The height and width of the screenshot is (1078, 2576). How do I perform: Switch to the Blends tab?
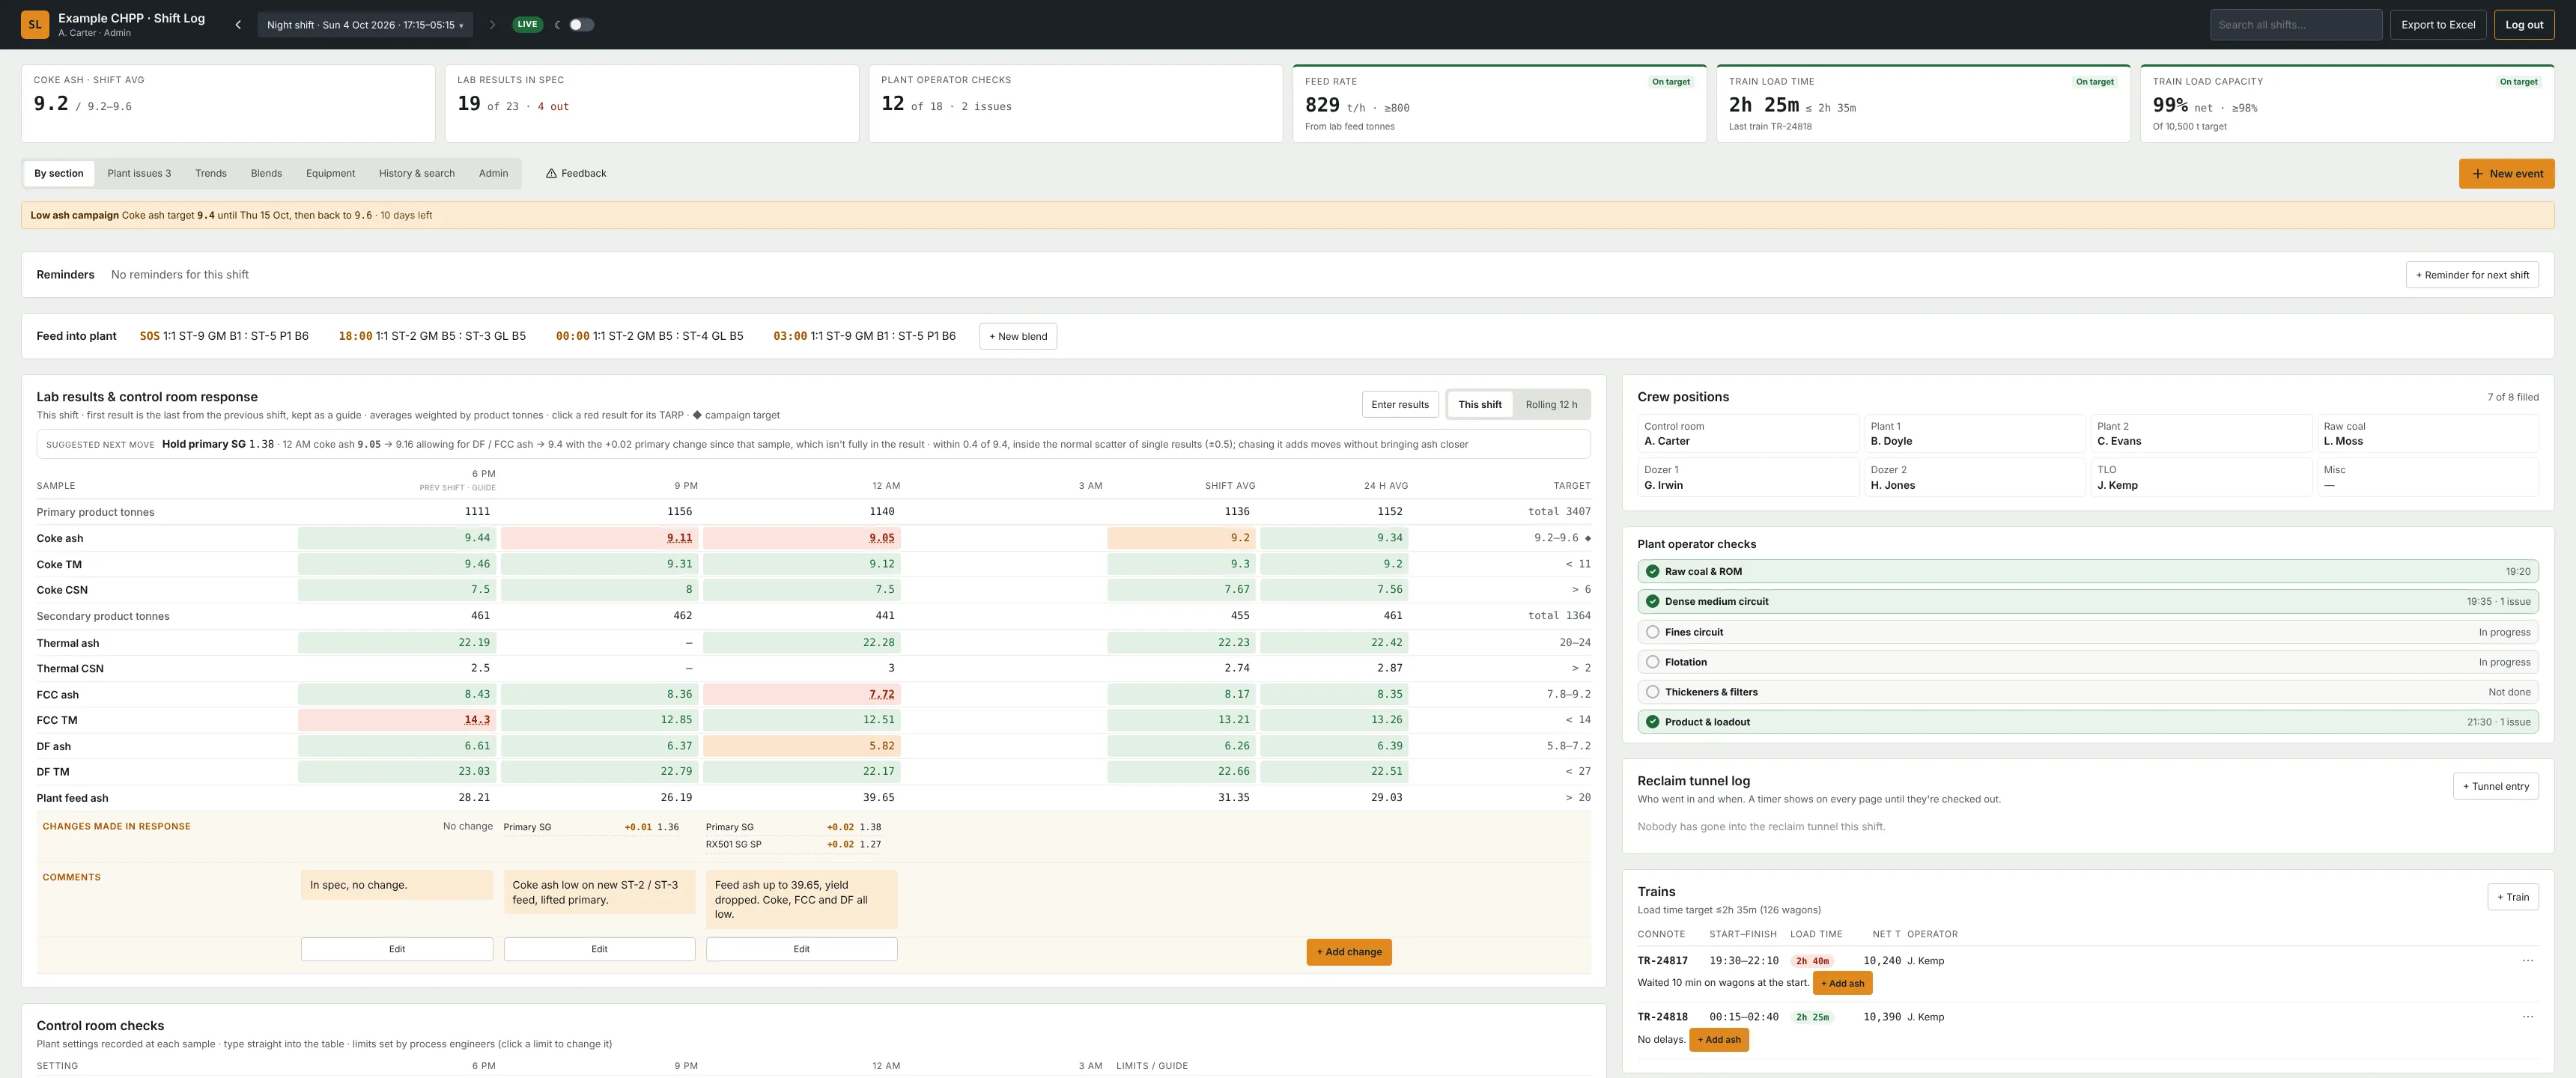266,173
